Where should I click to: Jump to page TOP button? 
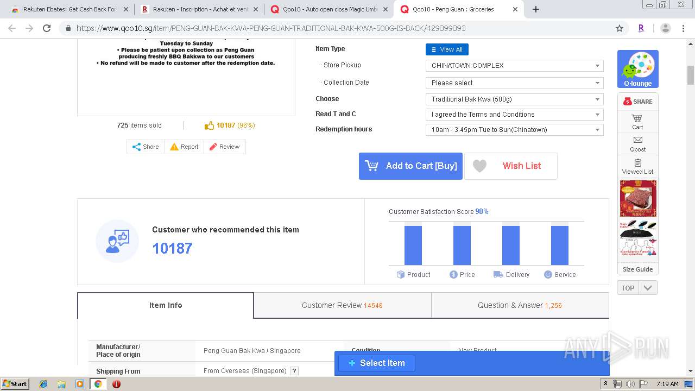[628, 288]
